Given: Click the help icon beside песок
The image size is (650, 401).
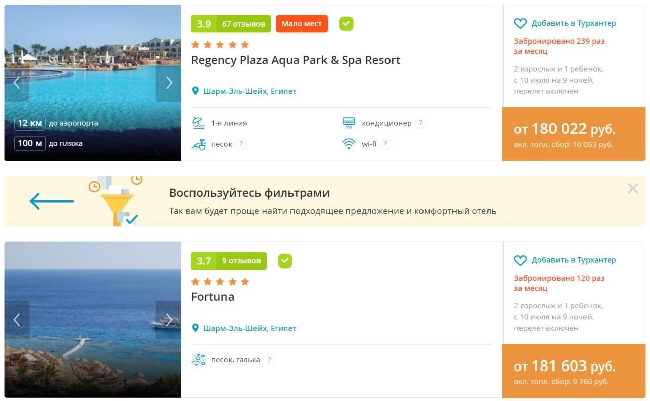Looking at the screenshot, I should click(241, 144).
